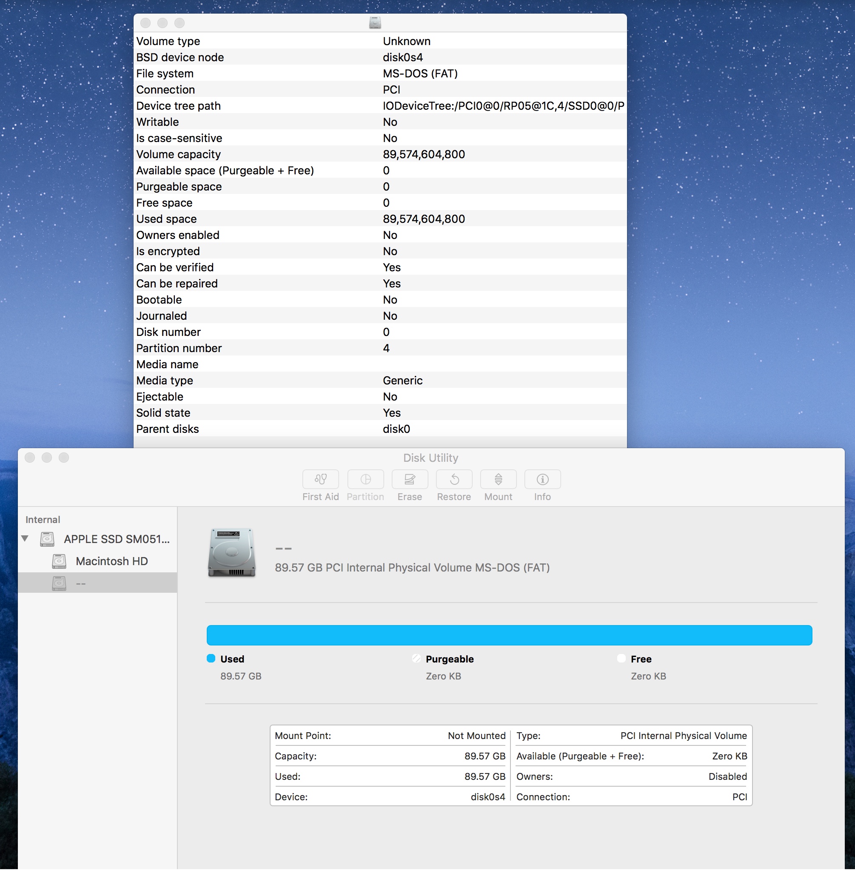The image size is (855, 870).
Task: Select APPLE SSD SM051 disk entry
Action: pyautogui.click(x=116, y=539)
